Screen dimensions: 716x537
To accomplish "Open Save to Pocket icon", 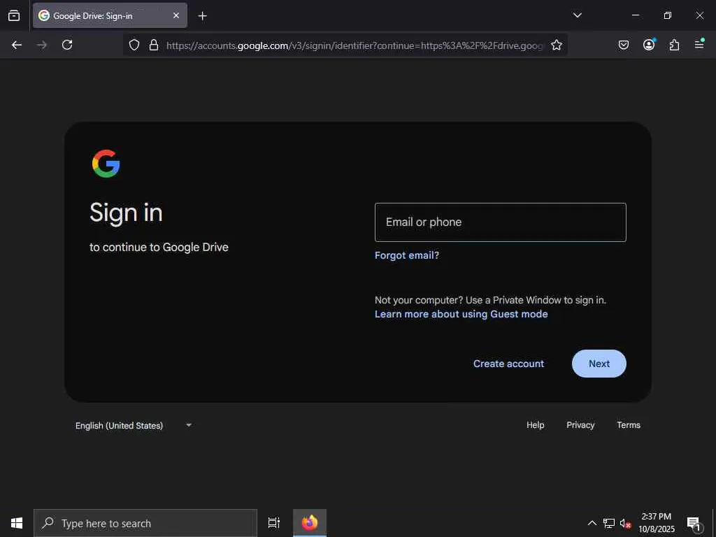I will 623,45.
